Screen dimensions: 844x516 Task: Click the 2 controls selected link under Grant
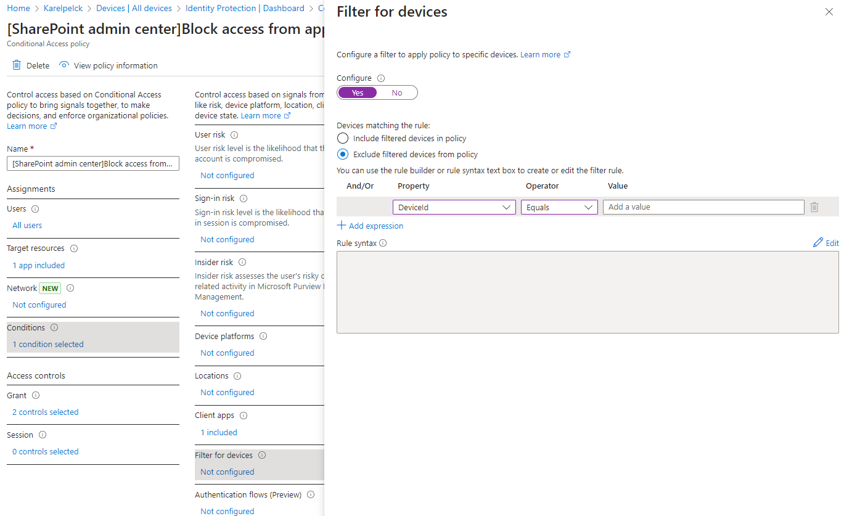pyautogui.click(x=46, y=412)
